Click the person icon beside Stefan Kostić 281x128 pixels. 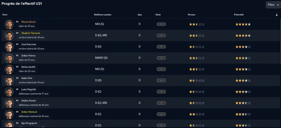click(17, 101)
